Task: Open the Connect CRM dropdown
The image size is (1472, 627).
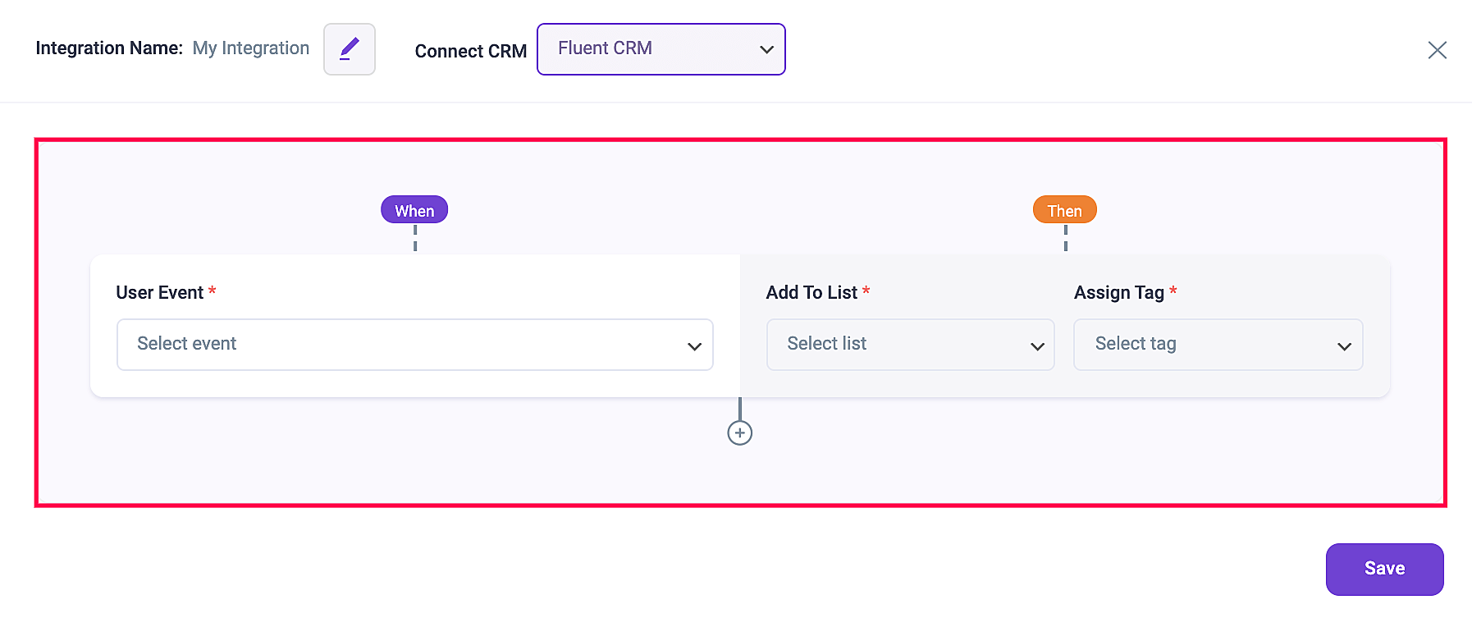Action: pos(661,49)
